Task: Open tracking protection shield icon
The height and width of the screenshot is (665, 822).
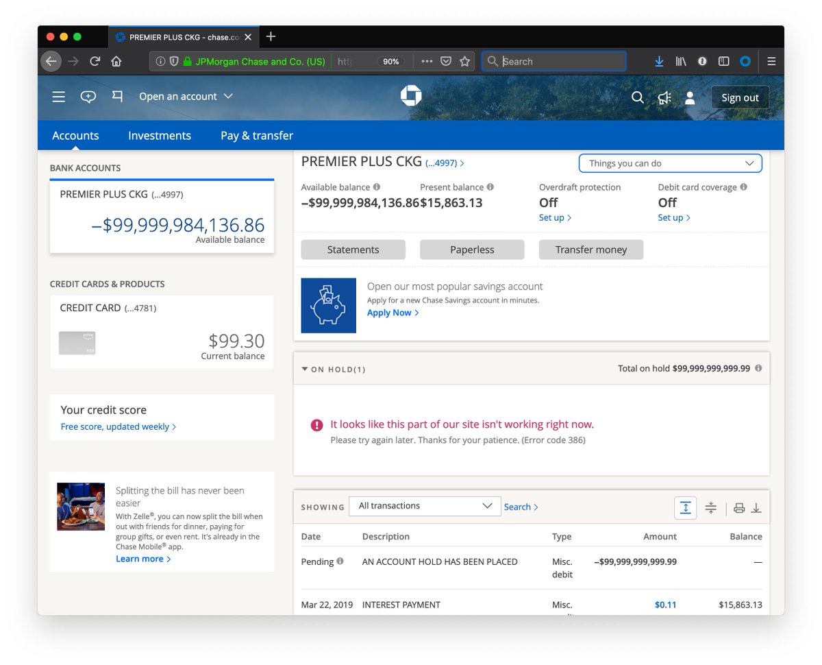Action: tap(173, 61)
